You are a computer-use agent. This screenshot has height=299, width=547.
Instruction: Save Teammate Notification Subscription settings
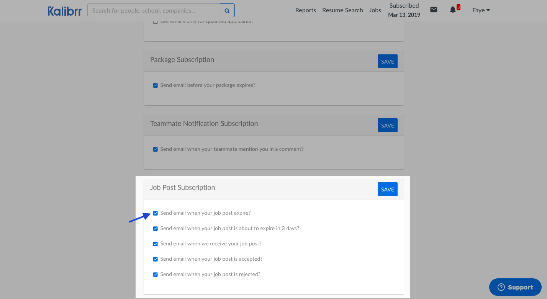coord(387,126)
